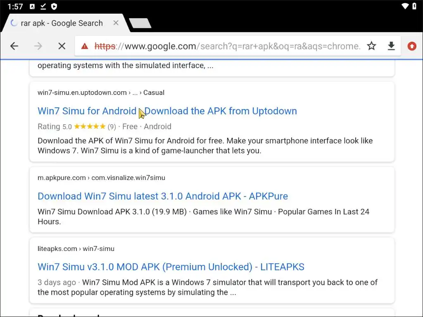Click the red Chrome update icon
The width and height of the screenshot is (423, 317).
pos(412,46)
